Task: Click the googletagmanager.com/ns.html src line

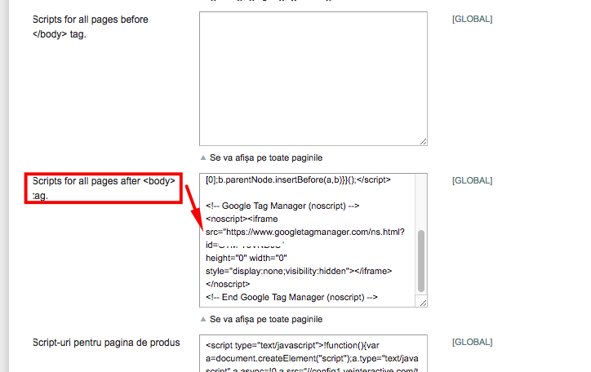Action: point(305,232)
